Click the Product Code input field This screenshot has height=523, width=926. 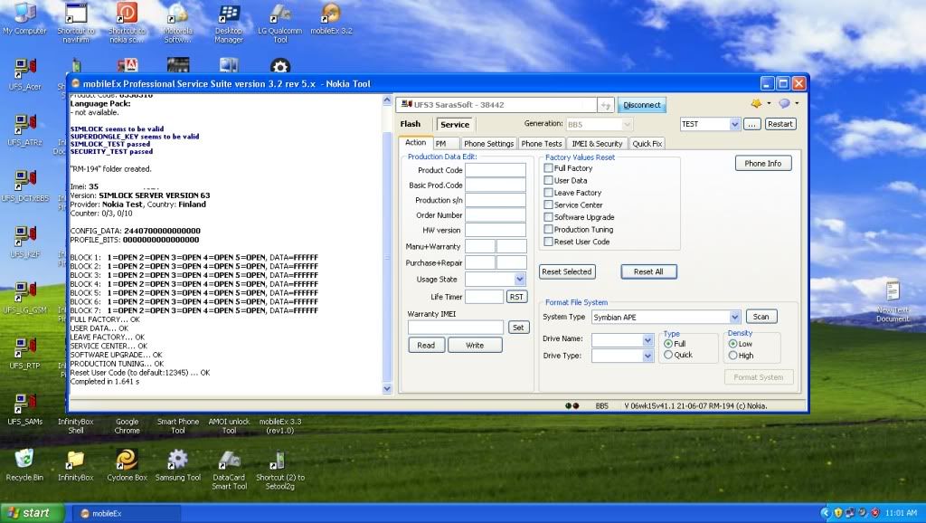click(x=496, y=170)
